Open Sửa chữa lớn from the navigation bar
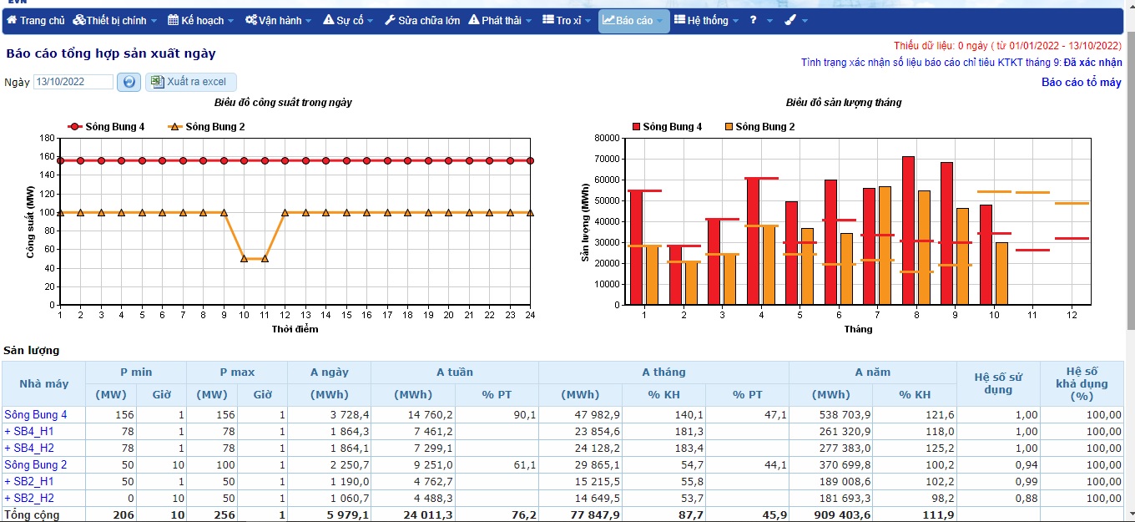Viewport: 1135px width, 522px height. point(421,20)
